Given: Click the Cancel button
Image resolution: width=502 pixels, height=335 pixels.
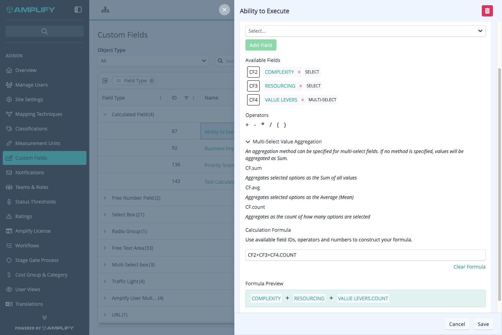Looking at the screenshot, I should (457, 324).
